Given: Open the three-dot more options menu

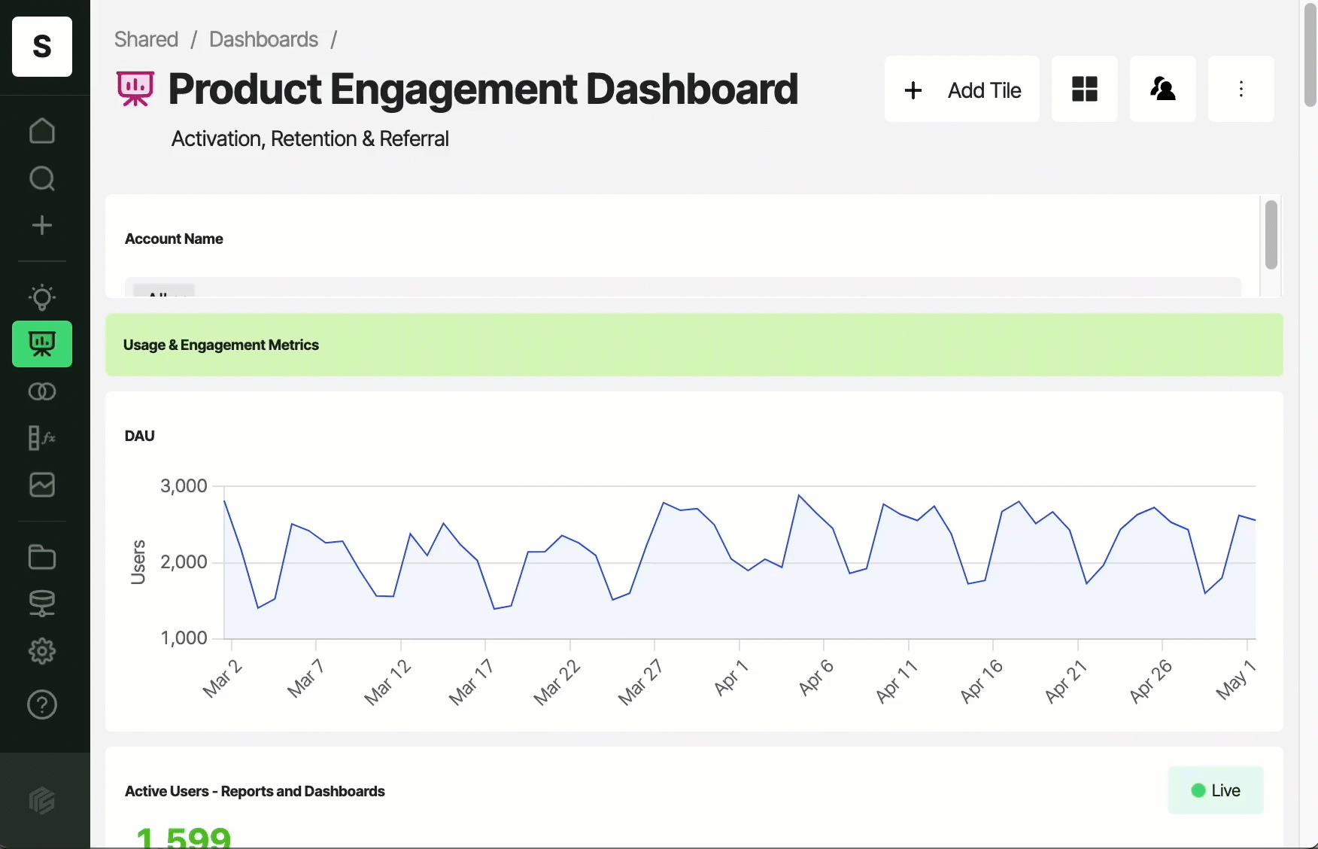Looking at the screenshot, I should tap(1241, 89).
